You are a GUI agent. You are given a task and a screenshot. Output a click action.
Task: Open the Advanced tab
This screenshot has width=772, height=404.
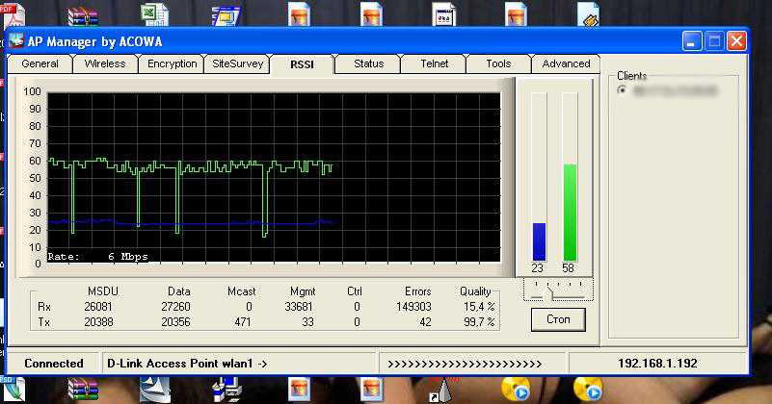click(x=566, y=64)
